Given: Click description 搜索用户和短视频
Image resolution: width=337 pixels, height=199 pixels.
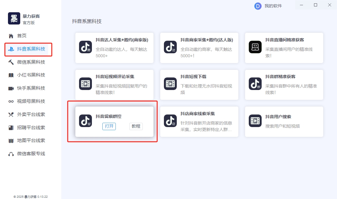Looking at the screenshot, I should click(x=282, y=126).
